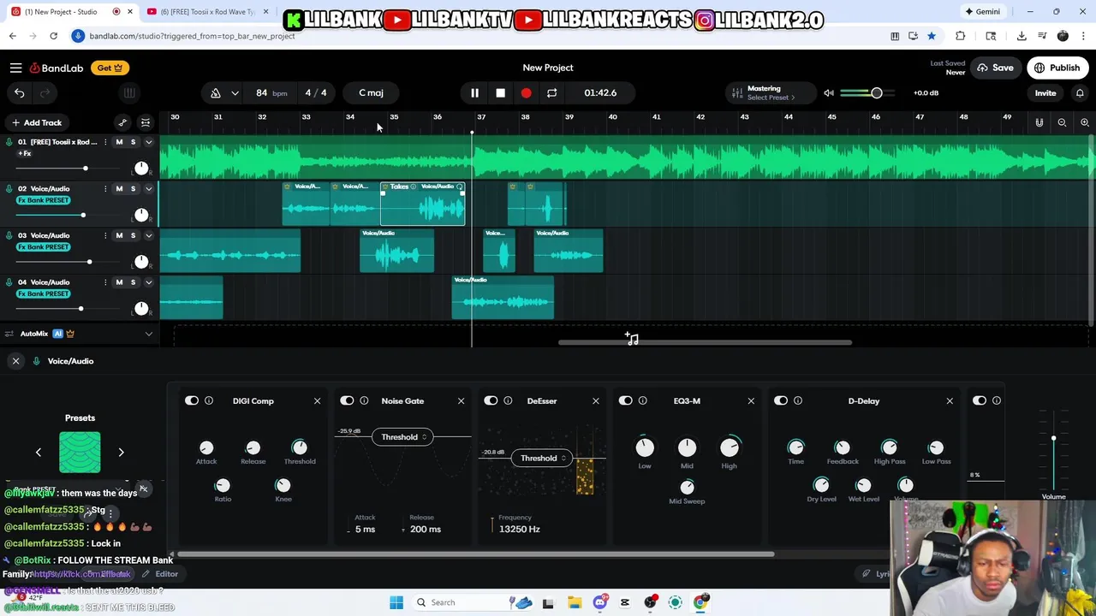This screenshot has width=1096, height=616.
Task: Click DeEsser frequency value 13250 Hz
Action: pos(520,529)
